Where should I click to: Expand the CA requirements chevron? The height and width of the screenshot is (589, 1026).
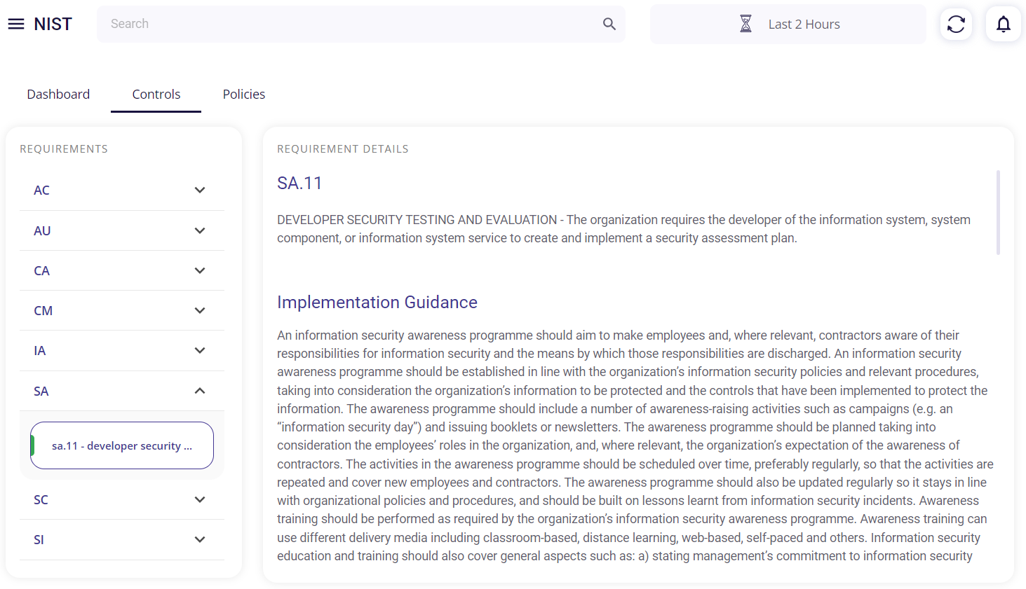200,270
